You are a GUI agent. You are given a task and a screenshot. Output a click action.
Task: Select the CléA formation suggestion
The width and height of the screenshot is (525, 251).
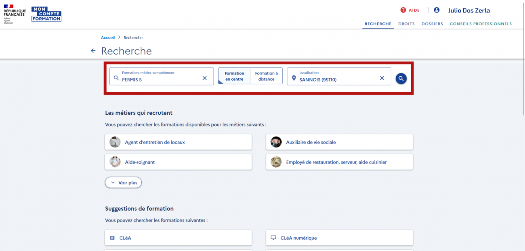click(178, 238)
